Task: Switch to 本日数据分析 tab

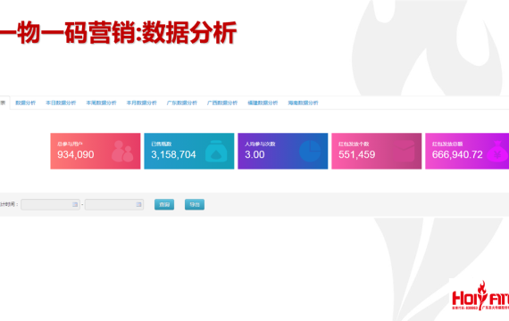Action: point(61,103)
